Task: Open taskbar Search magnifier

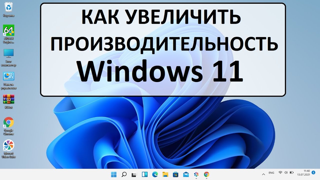Action: point(124,174)
